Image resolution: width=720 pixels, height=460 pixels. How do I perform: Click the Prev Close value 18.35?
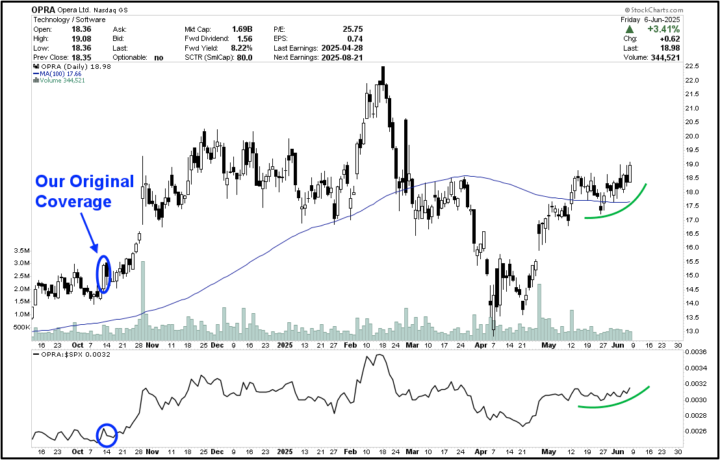(82, 58)
